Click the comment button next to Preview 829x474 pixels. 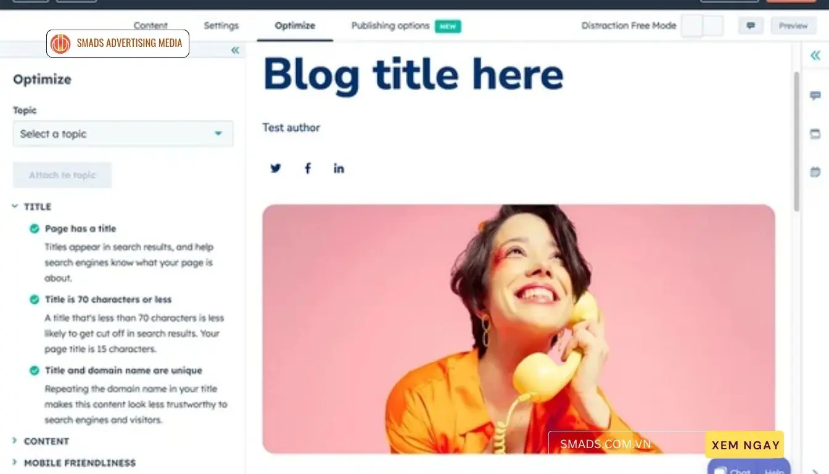751,26
